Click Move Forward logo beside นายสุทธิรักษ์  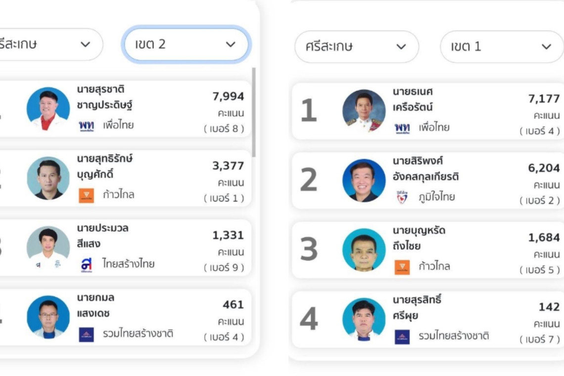86,195
